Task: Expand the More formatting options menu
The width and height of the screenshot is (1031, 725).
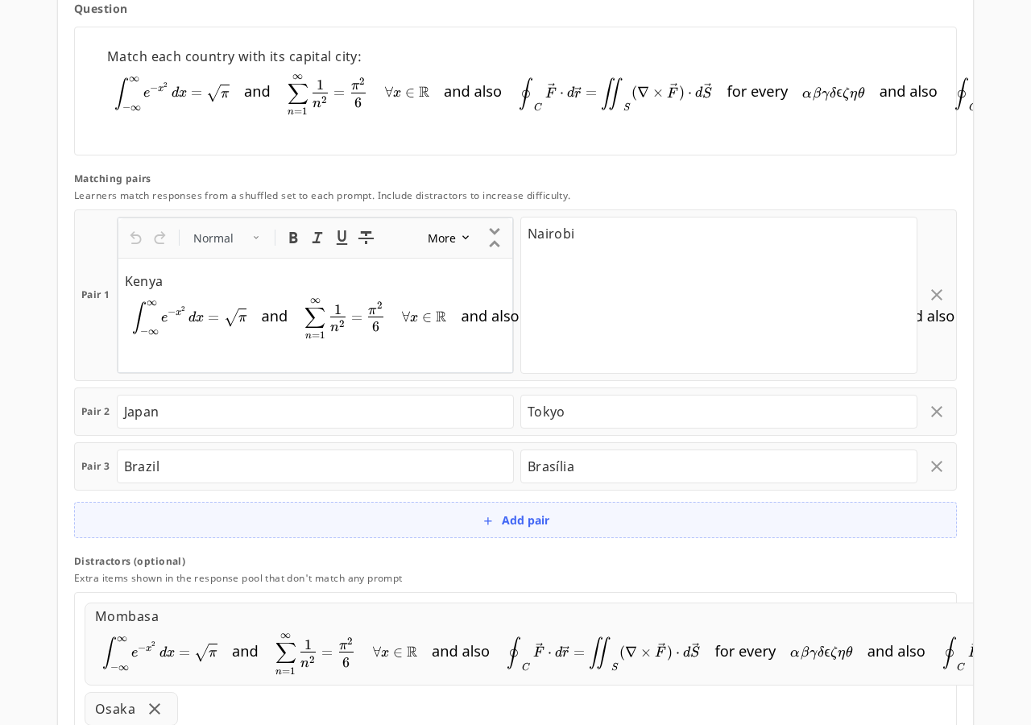Action: point(449,238)
